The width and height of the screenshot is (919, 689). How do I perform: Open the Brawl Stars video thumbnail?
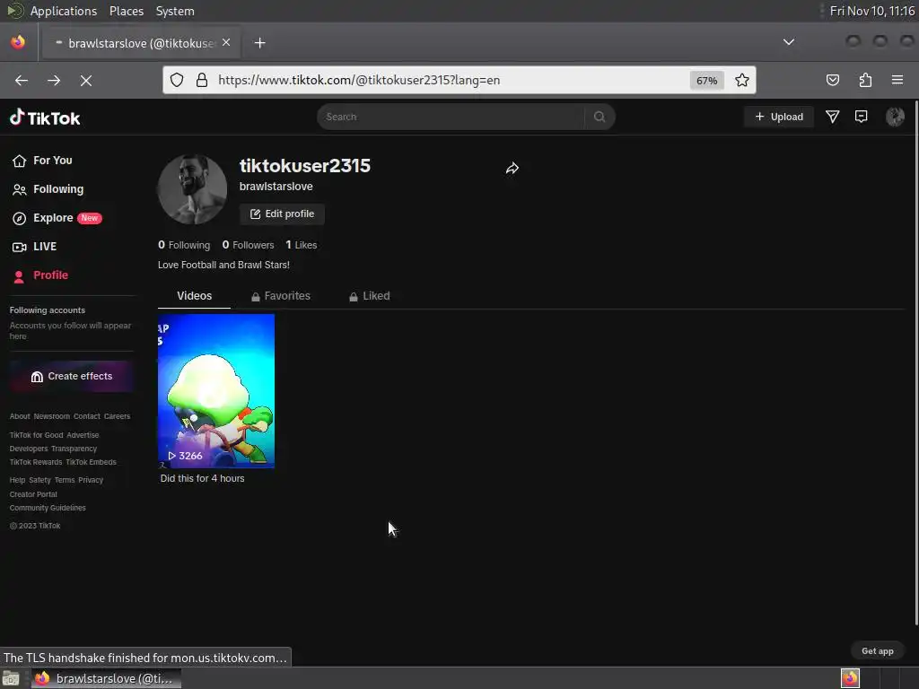pos(216,391)
